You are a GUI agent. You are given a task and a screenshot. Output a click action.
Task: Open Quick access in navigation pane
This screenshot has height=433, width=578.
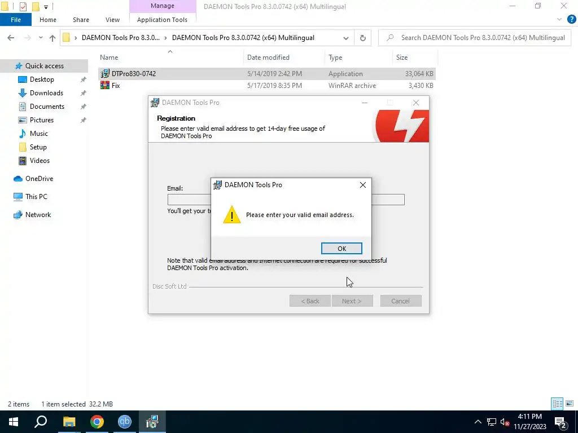coord(44,66)
